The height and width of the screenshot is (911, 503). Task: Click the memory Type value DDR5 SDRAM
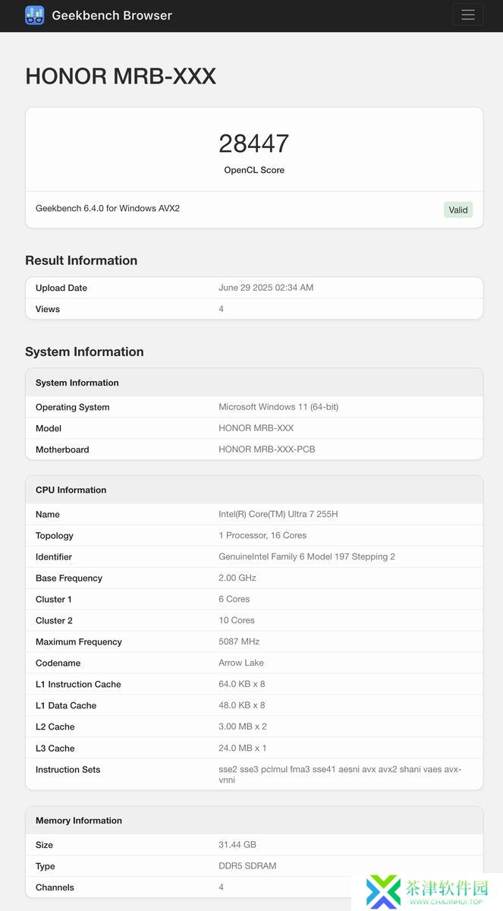point(247,866)
